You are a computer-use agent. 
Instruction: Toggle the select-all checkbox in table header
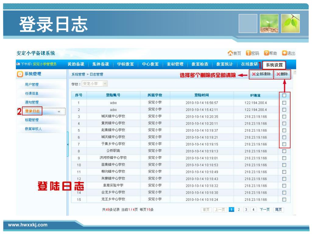(x=284, y=95)
